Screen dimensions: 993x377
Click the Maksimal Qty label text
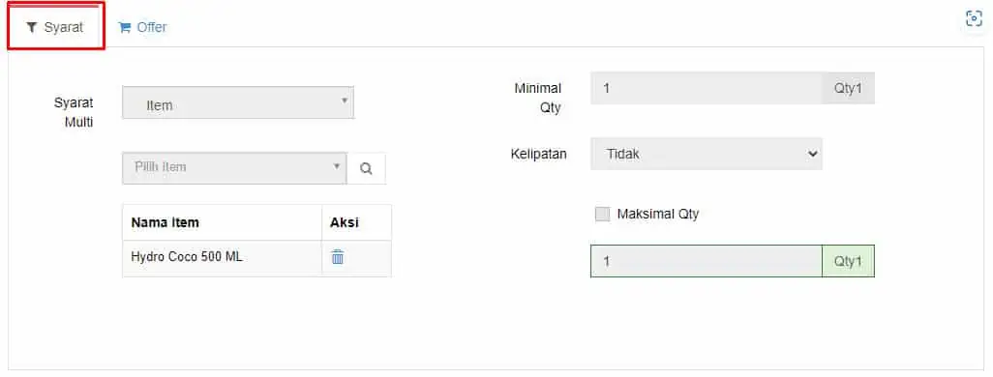(657, 214)
